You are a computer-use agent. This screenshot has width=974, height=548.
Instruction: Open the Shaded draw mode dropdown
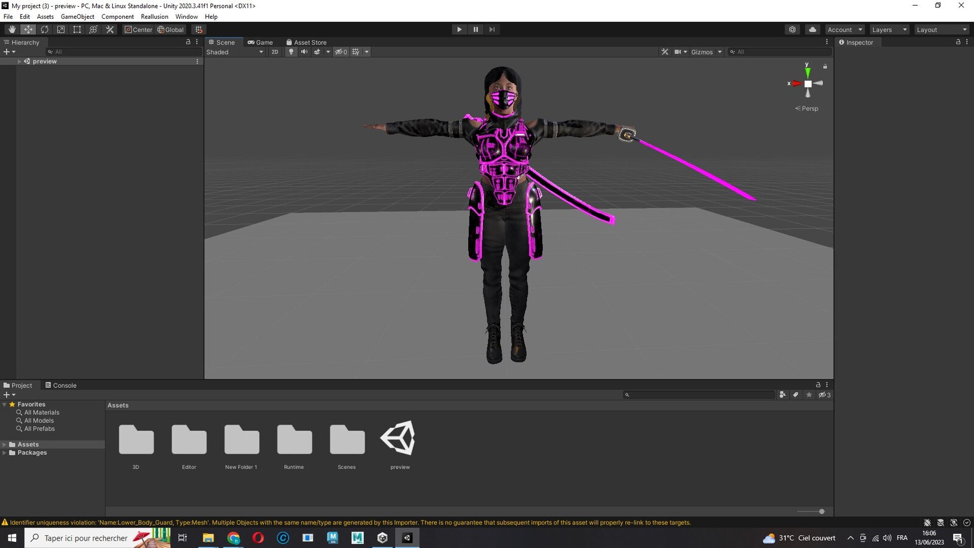[235, 52]
